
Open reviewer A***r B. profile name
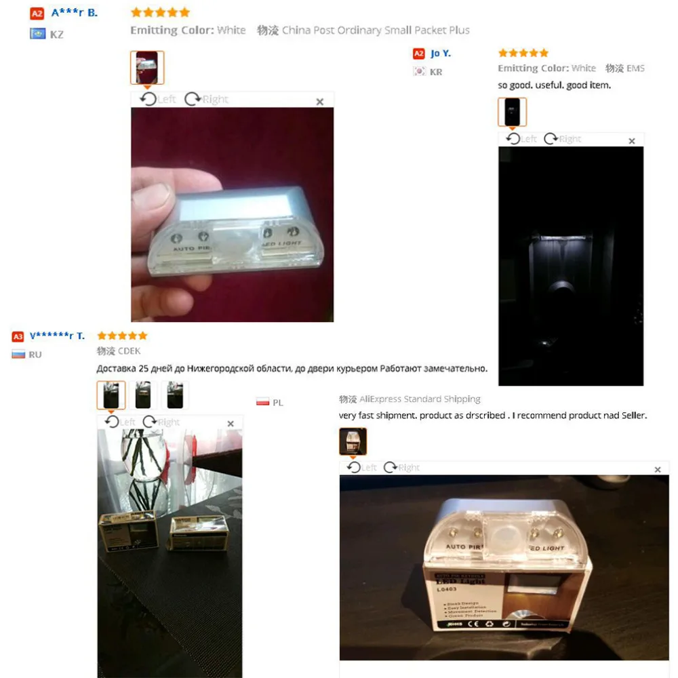coord(75,13)
